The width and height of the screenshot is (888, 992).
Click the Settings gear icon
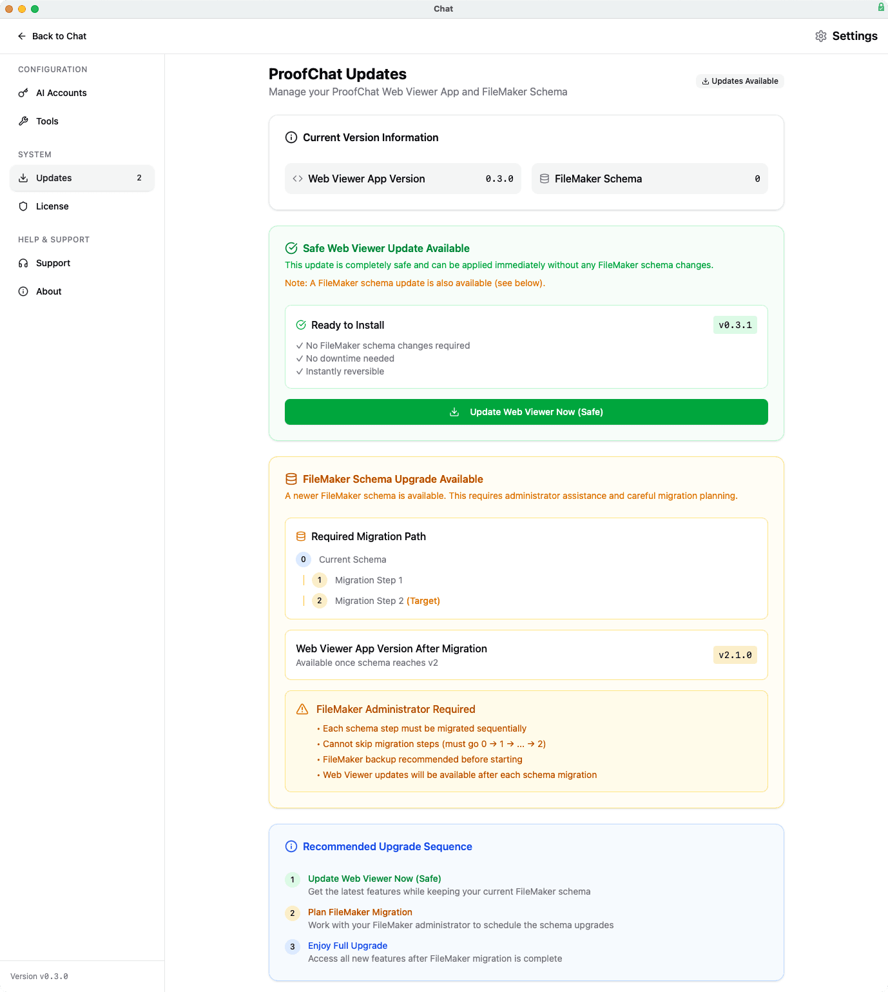(821, 36)
